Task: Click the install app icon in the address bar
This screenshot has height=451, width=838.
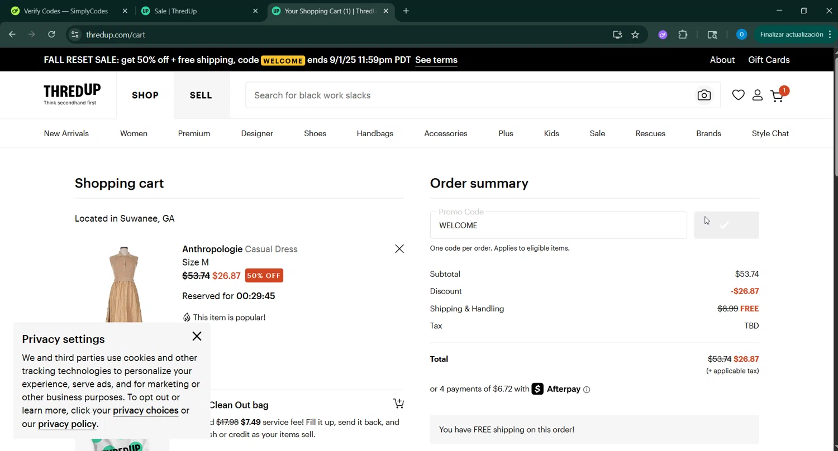Action: [617, 35]
